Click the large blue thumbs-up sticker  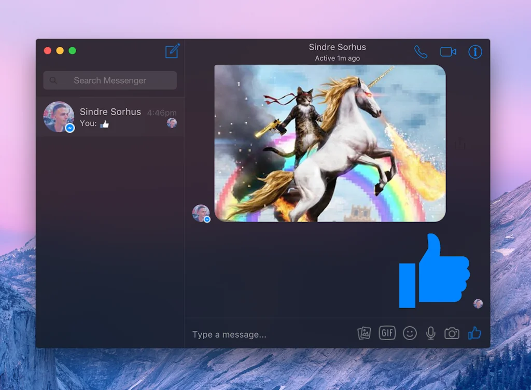[x=434, y=271]
